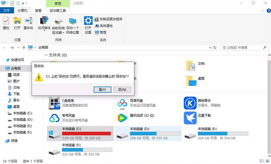Select 本地磁盘 (C:) in navigation pane
This screenshot has width=271, height=164.
pos(23,113)
